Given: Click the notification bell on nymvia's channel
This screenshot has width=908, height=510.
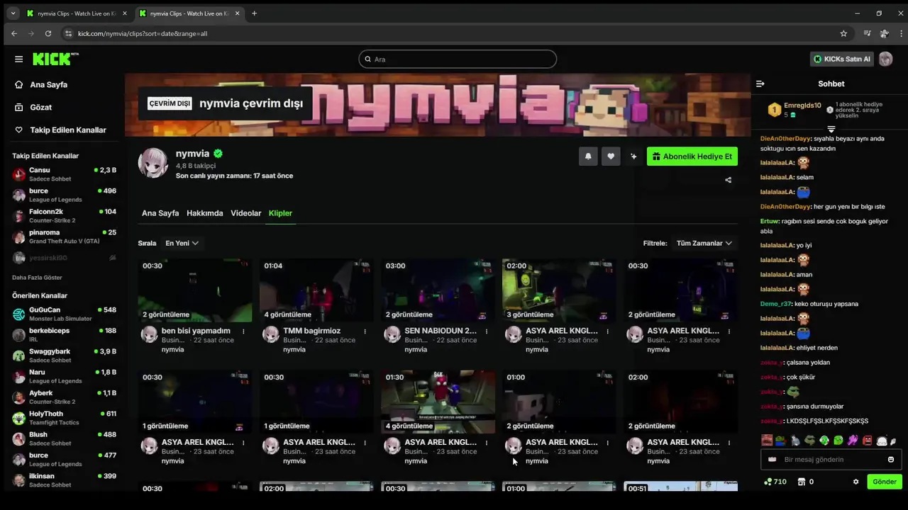Looking at the screenshot, I should 588,157.
